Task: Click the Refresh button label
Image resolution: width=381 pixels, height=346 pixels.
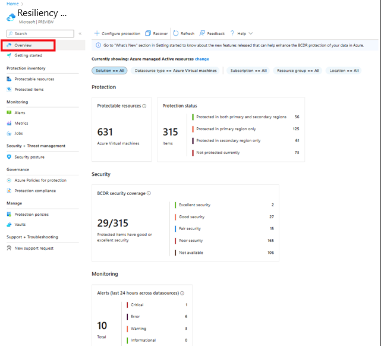Action: [187, 33]
